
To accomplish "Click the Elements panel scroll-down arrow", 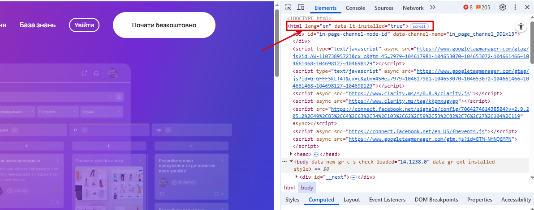I will [x=532, y=177].
